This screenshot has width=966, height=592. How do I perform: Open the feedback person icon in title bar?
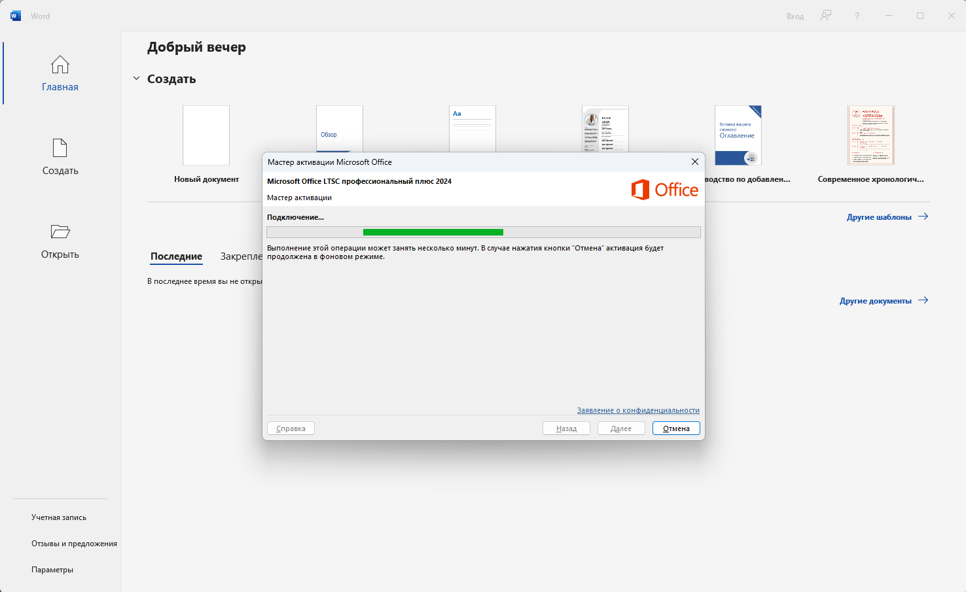826,16
